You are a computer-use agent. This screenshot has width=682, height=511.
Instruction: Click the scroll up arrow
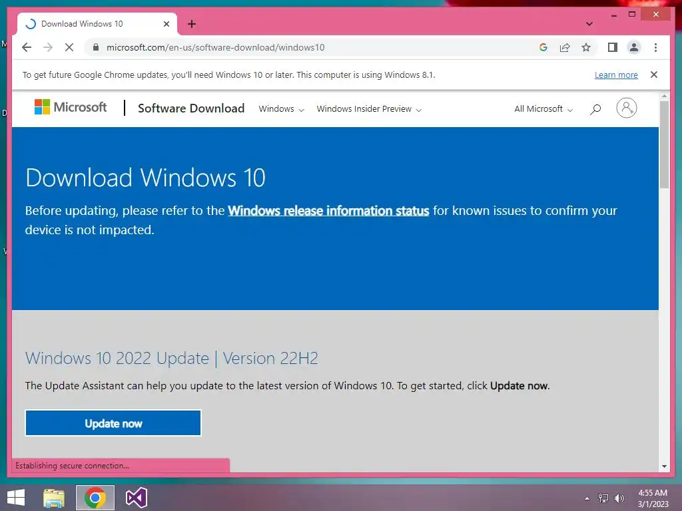pyautogui.click(x=664, y=96)
